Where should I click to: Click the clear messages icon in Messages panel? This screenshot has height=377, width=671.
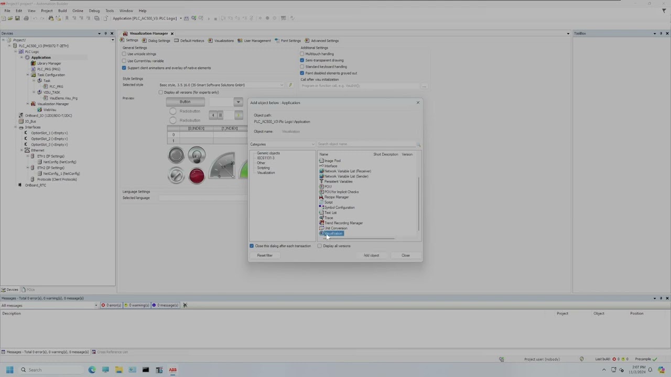click(x=185, y=305)
